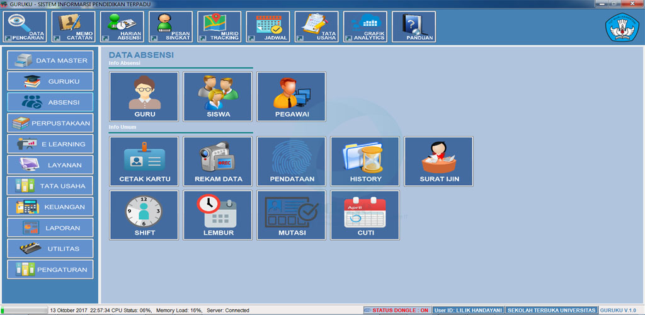Select the Pegawai attendance icon
Screen dimensions: 645x315
(292, 96)
